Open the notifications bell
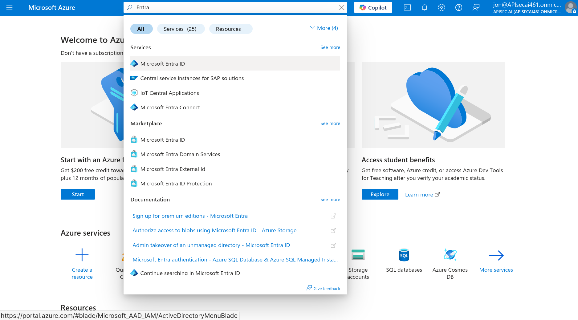578x320 pixels. click(424, 7)
